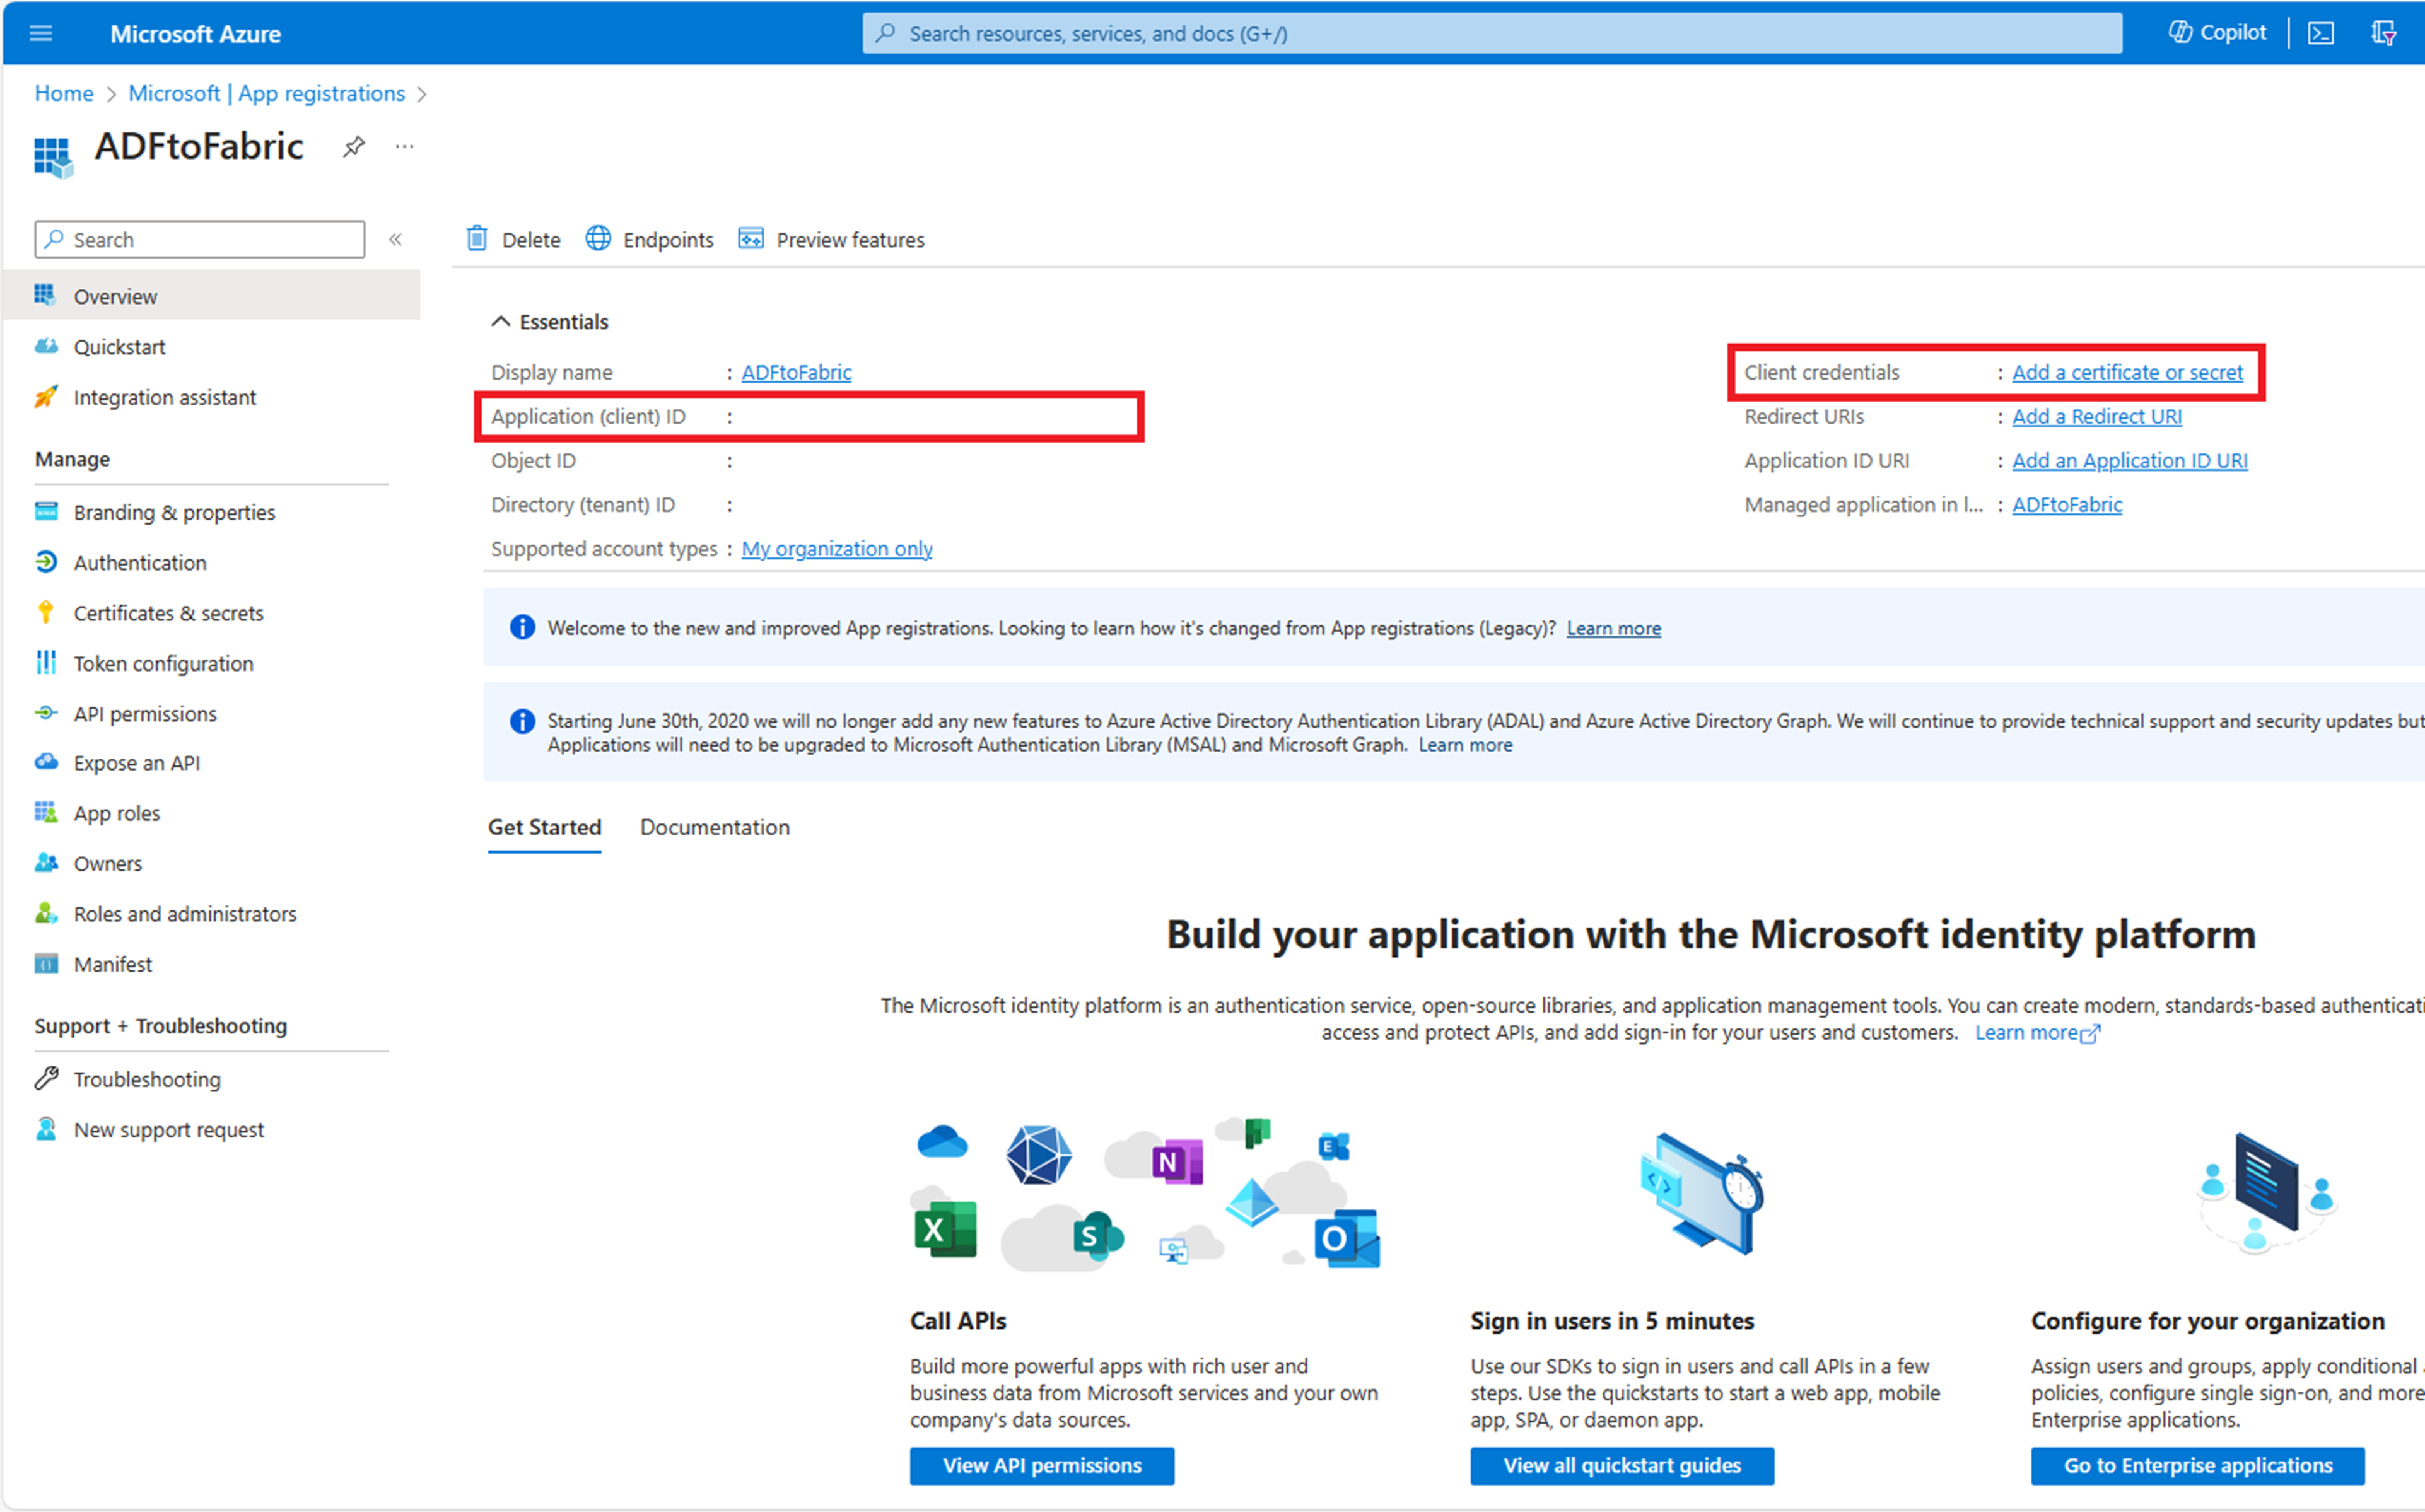Click Preview features icon
Screen dimensions: 2425x1512
point(751,239)
